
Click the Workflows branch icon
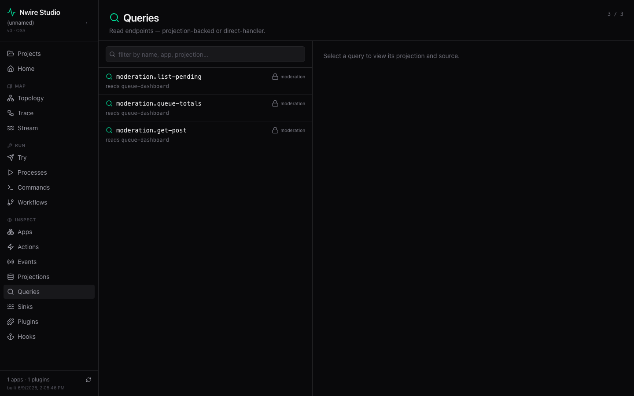[x=11, y=202]
